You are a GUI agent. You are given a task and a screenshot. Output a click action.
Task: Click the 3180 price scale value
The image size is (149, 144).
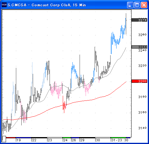tap(142, 97)
